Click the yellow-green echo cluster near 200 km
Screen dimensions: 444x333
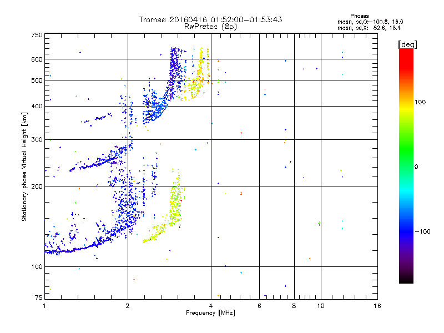coord(176,198)
